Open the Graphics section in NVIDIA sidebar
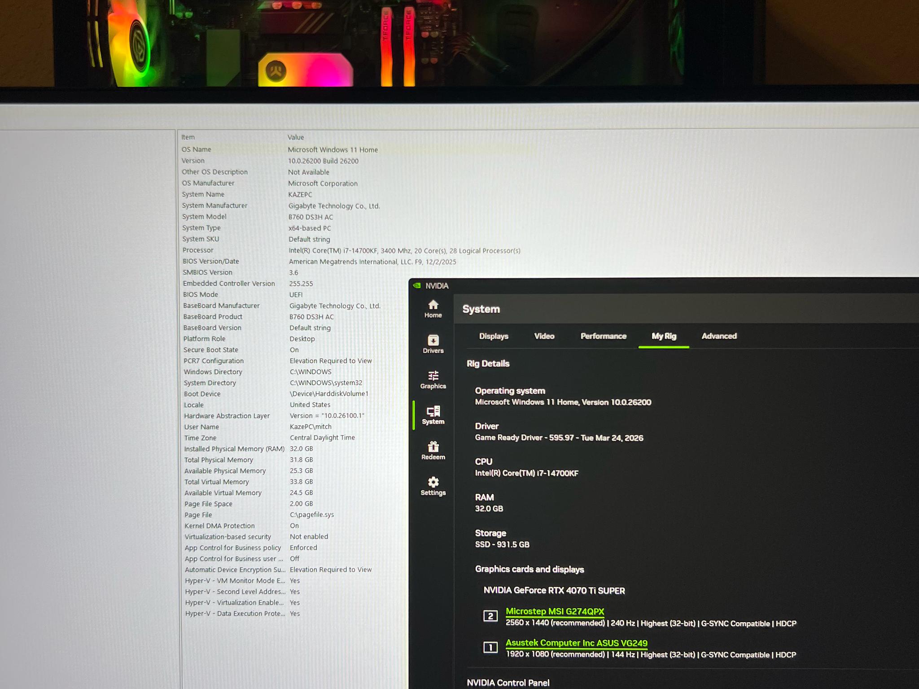The width and height of the screenshot is (919, 689). (433, 380)
